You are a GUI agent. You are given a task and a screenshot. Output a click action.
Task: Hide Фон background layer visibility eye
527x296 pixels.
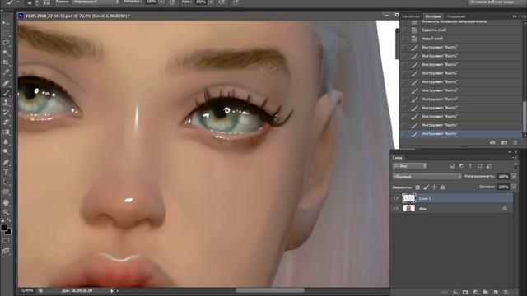pos(395,208)
